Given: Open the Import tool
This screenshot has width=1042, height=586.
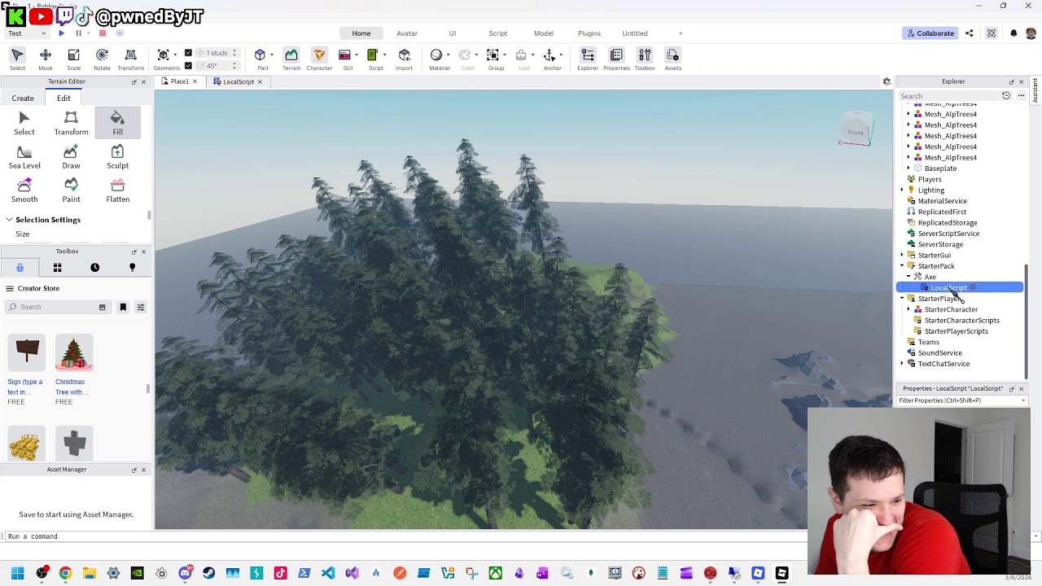Looking at the screenshot, I should point(404,59).
